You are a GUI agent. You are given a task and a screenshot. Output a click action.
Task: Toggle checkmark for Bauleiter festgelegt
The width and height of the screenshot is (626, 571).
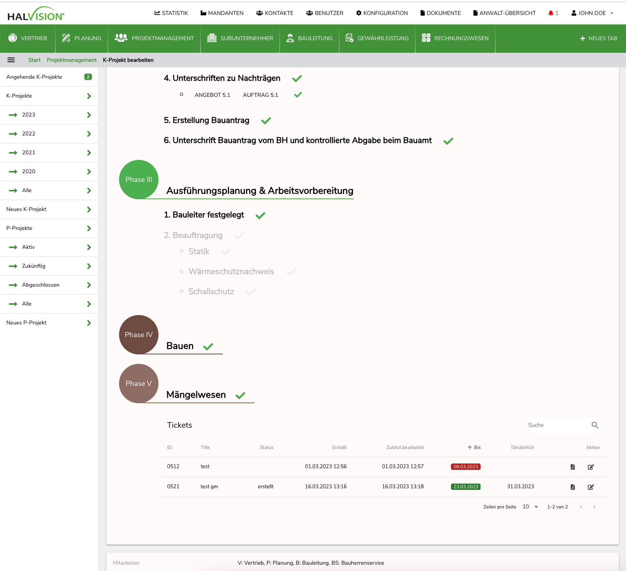point(261,215)
